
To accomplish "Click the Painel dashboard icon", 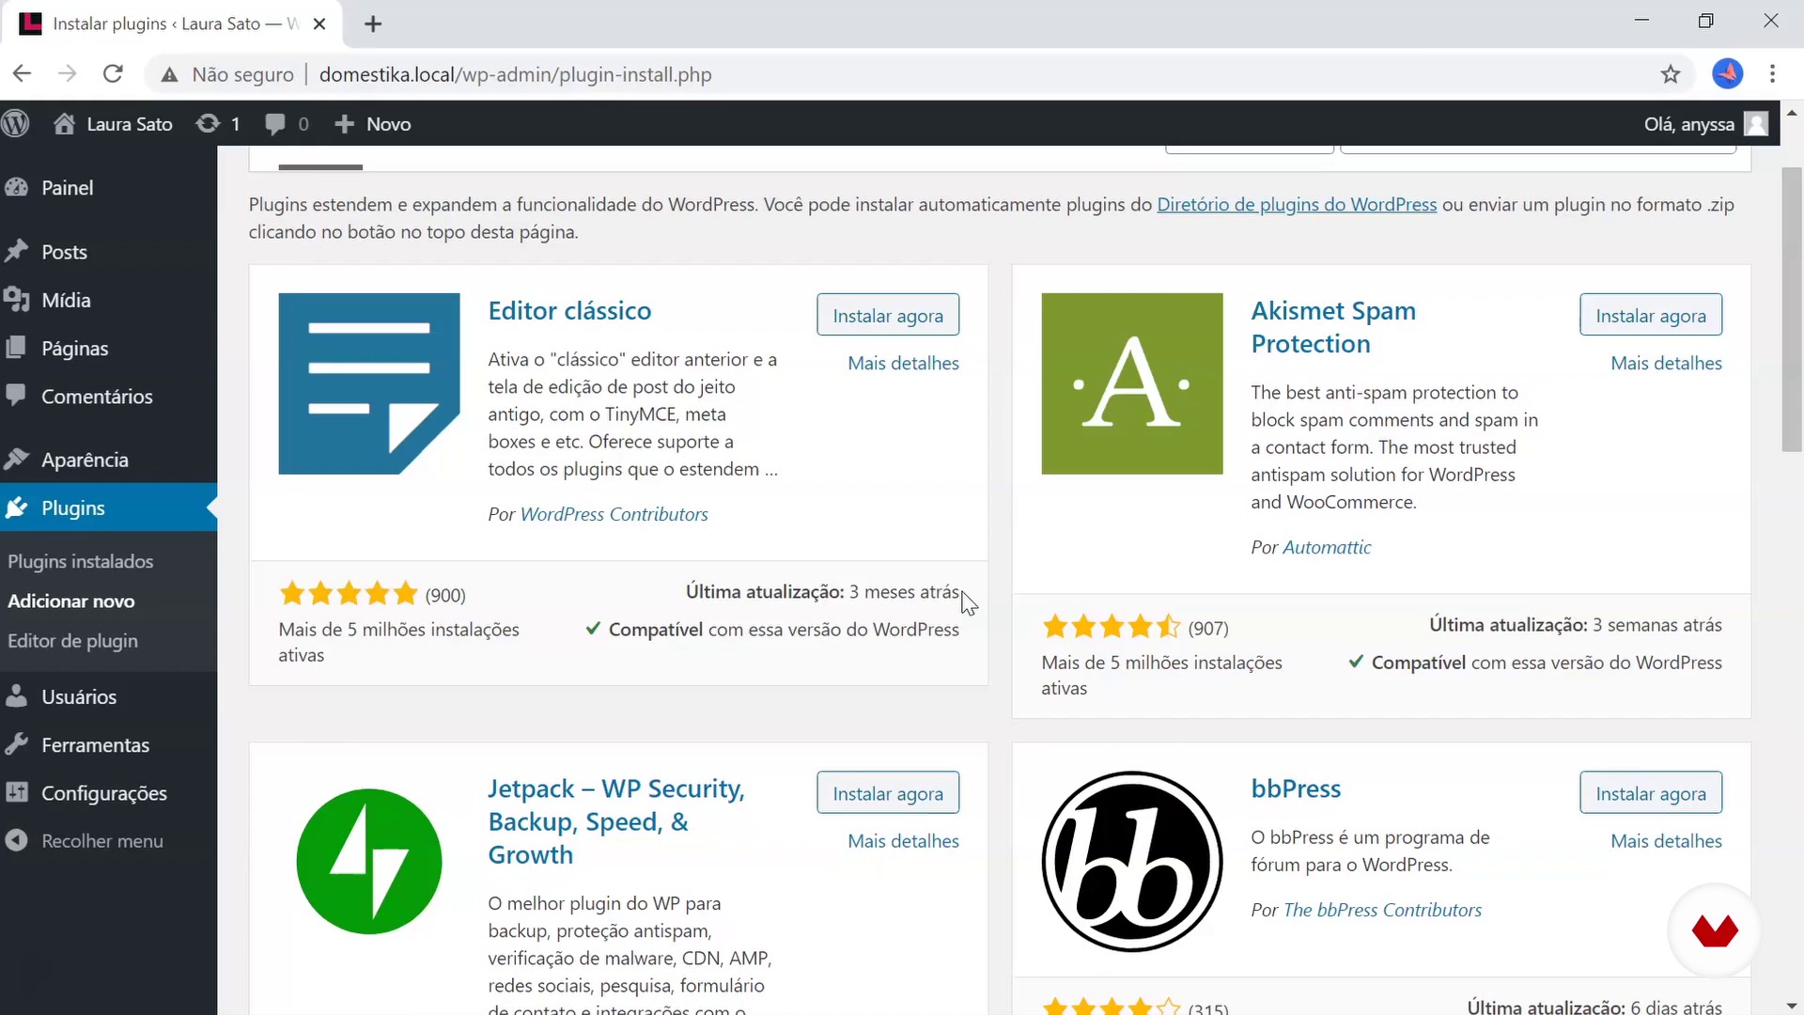I will [x=16, y=187].
